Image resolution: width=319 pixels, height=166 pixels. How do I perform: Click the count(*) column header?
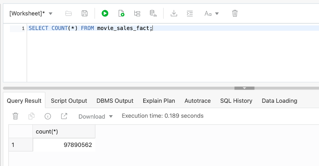click(x=64, y=131)
